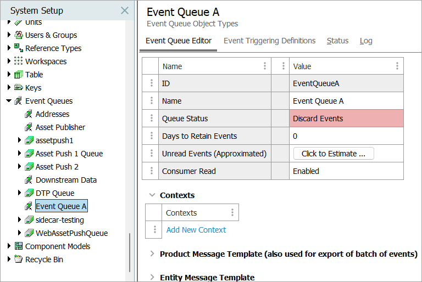The height and width of the screenshot is (282, 422).
Task: Click the Reference Types icon
Action: (x=19, y=48)
